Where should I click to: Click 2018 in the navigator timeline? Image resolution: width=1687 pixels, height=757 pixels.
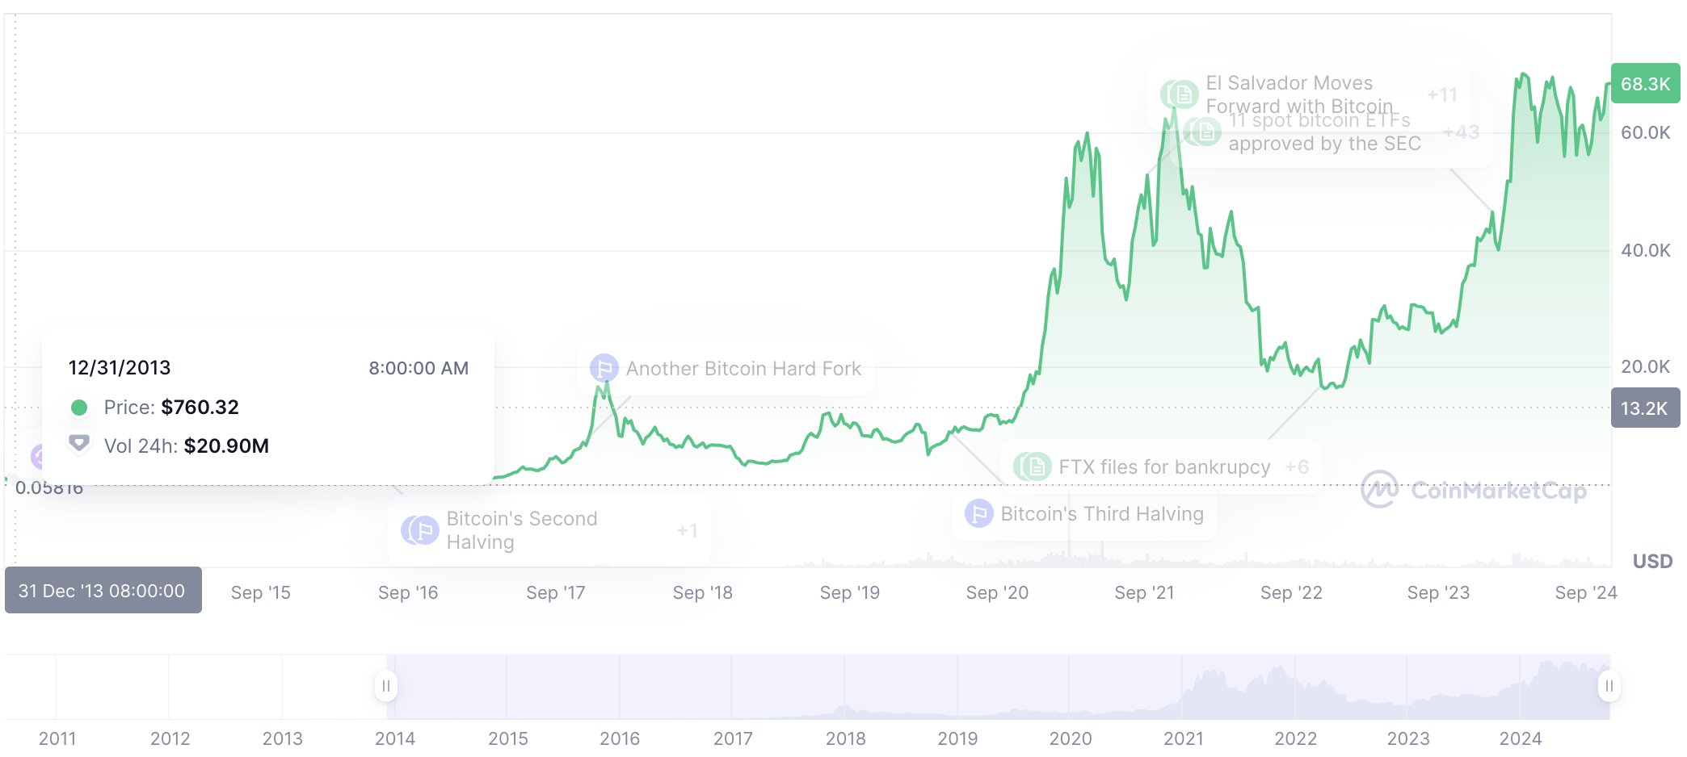(845, 738)
